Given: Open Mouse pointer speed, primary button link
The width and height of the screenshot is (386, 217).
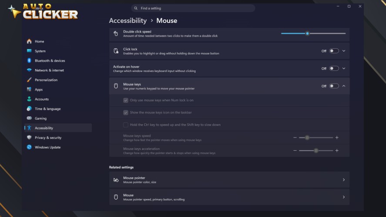Looking at the screenshot, I should pyautogui.click(x=229, y=197).
